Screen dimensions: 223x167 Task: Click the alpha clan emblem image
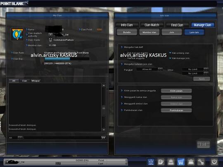coord(17,34)
